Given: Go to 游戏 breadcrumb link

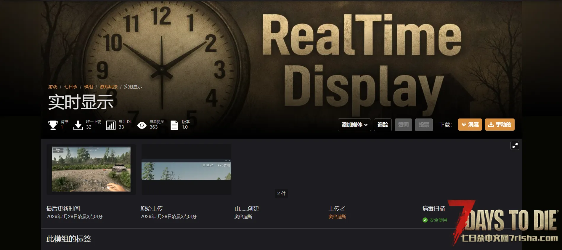Looking at the screenshot, I should 53,87.
